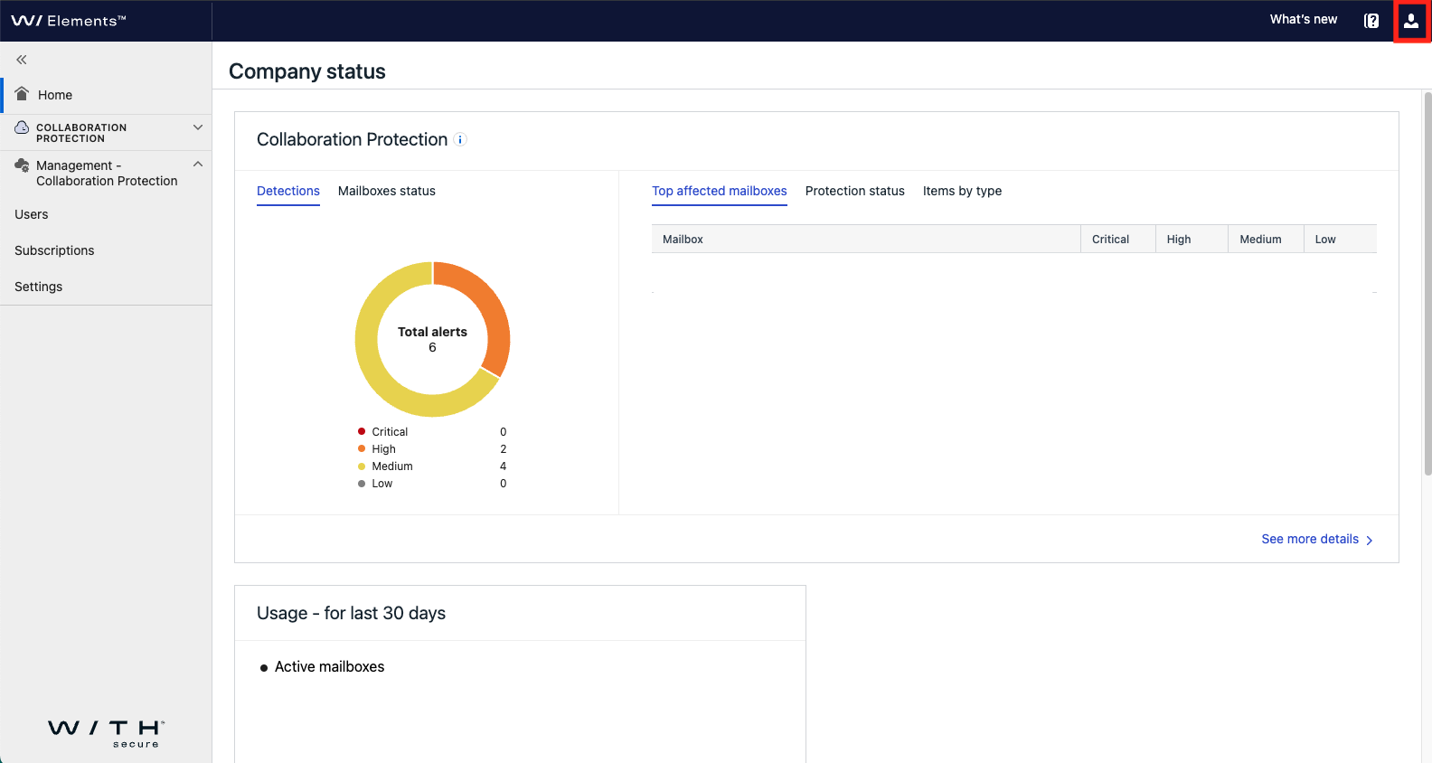The height and width of the screenshot is (763, 1432).
Task: Open the user account icon
Action: [x=1411, y=21]
